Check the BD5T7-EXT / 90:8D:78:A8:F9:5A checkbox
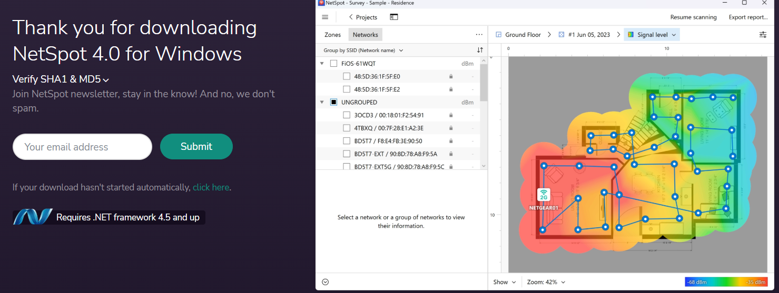The image size is (779, 293). (x=347, y=154)
